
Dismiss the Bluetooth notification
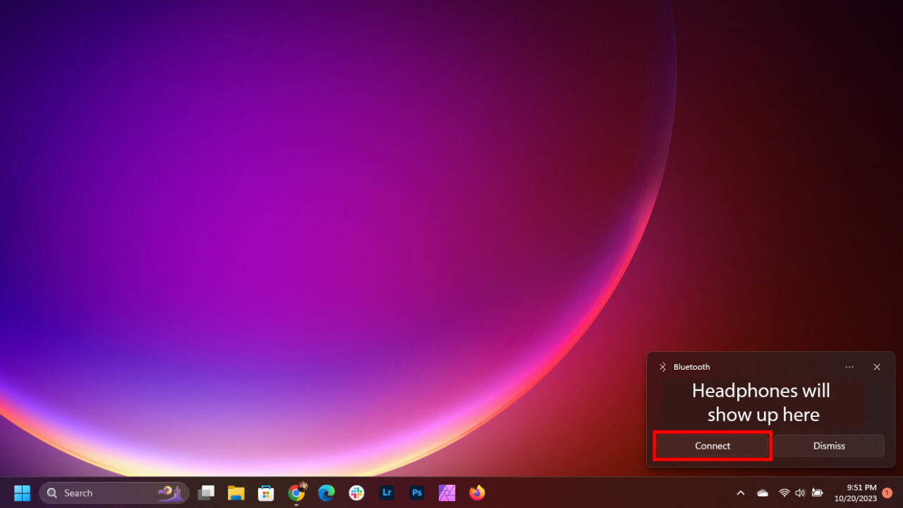pos(829,446)
